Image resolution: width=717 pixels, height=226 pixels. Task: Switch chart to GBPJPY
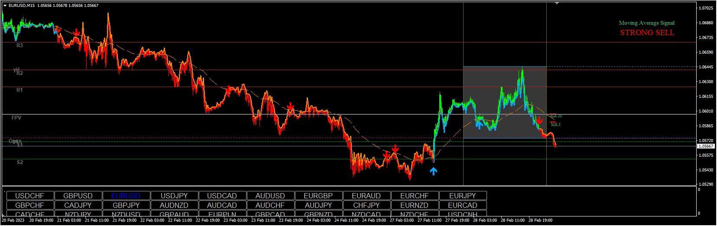pyautogui.click(x=126, y=205)
